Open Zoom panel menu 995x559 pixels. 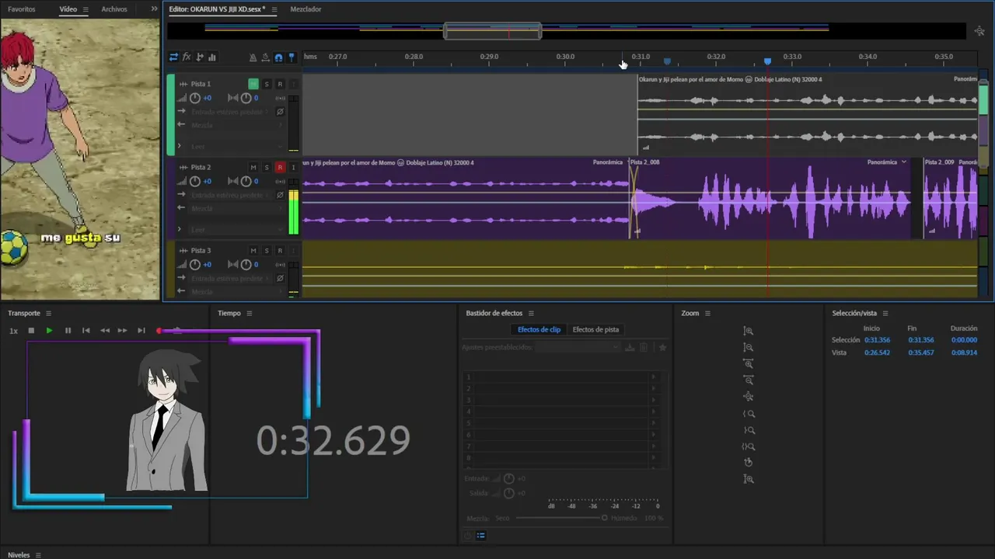tap(707, 314)
